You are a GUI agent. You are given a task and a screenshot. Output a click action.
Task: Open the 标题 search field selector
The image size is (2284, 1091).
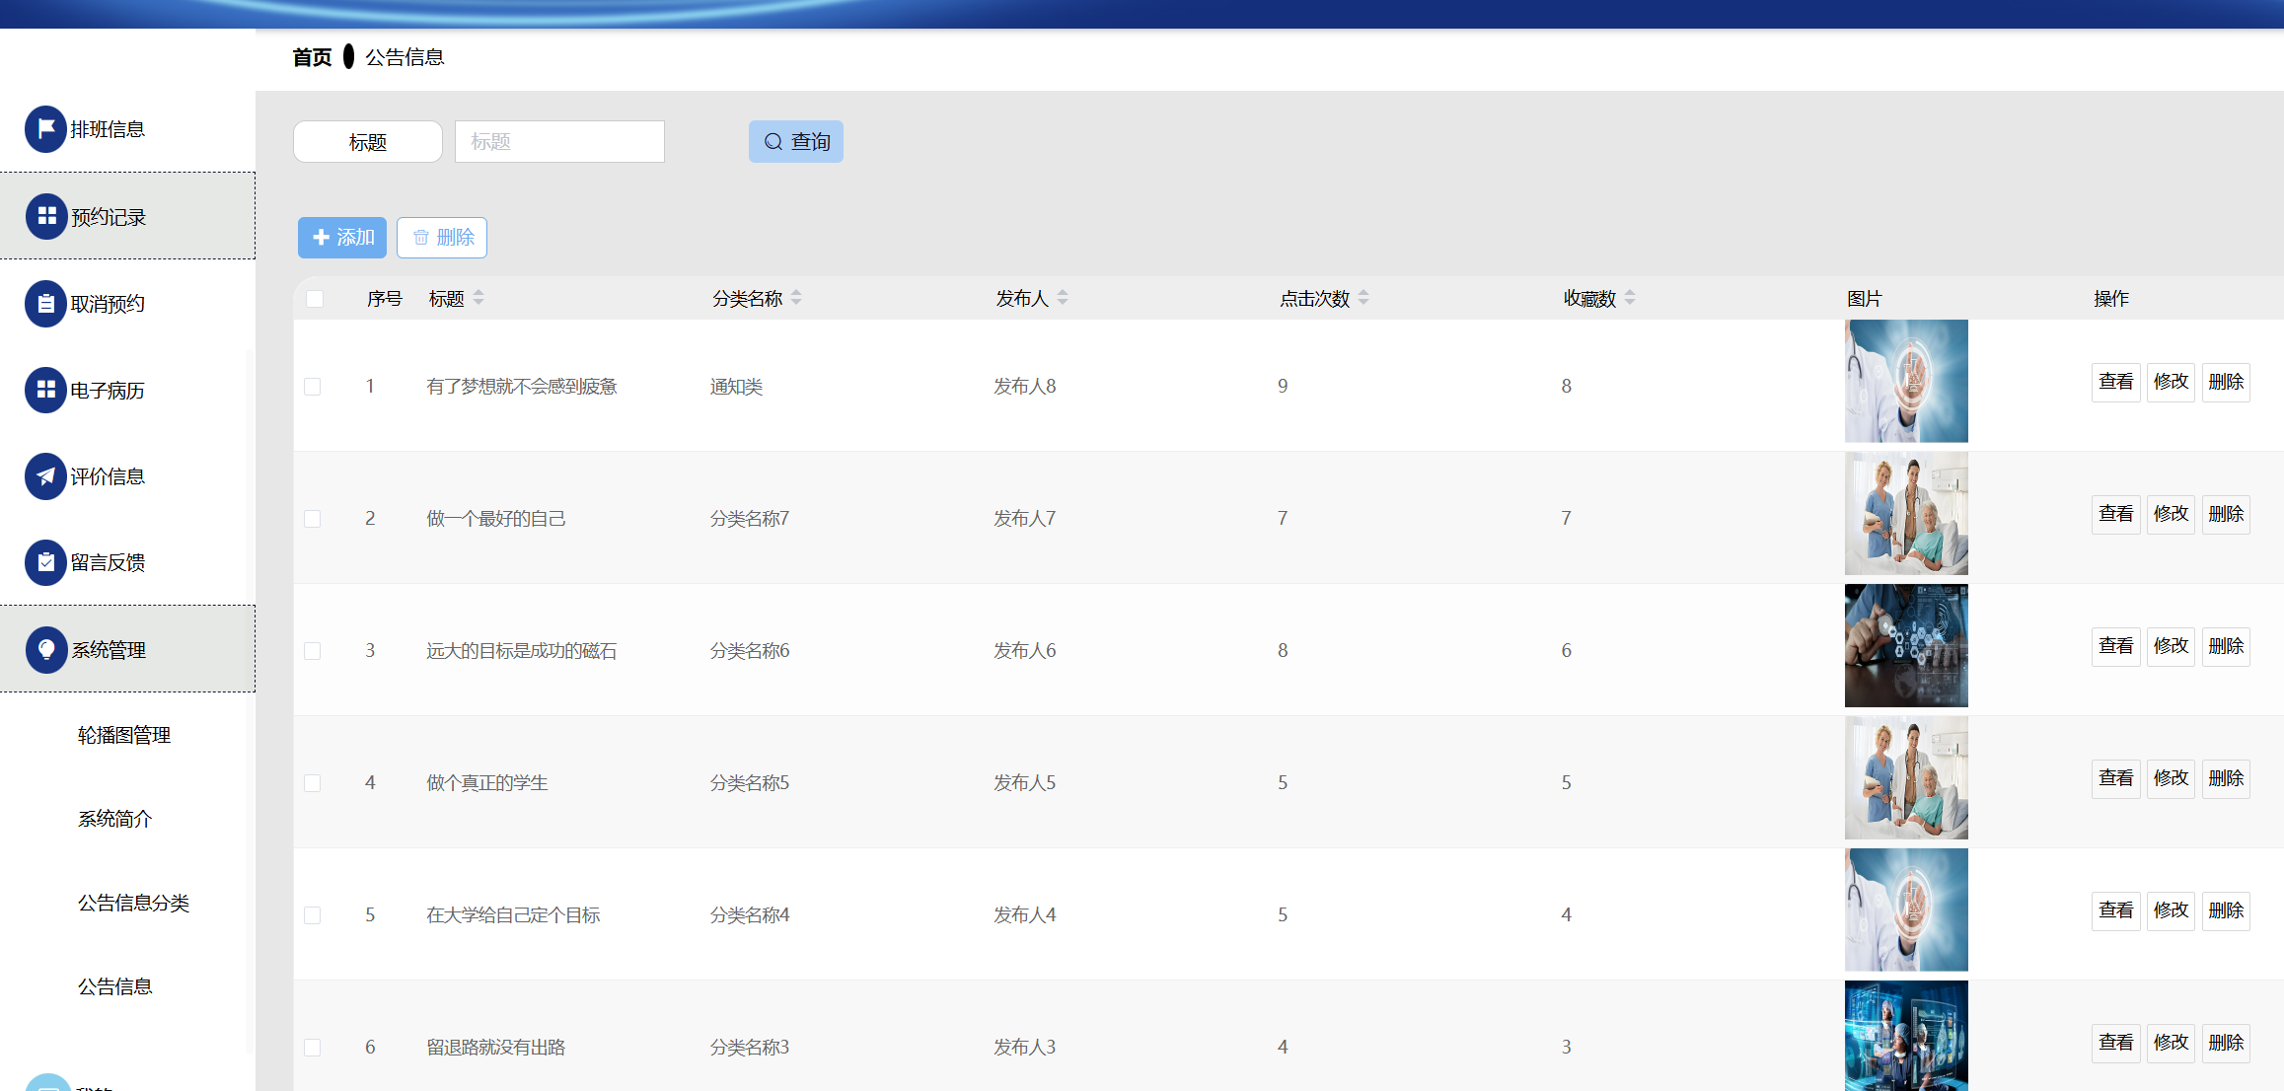(367, 142)
